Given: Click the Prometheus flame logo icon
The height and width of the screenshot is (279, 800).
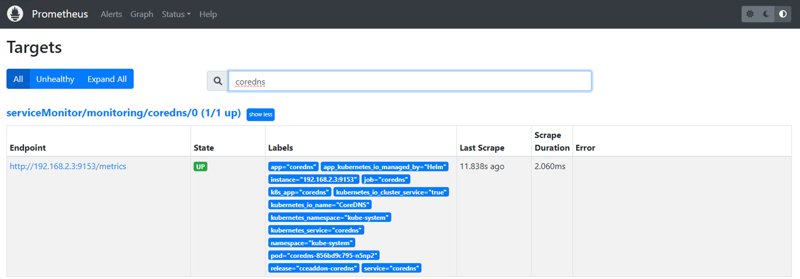Looking at the screenshot, I should (15, 14).
